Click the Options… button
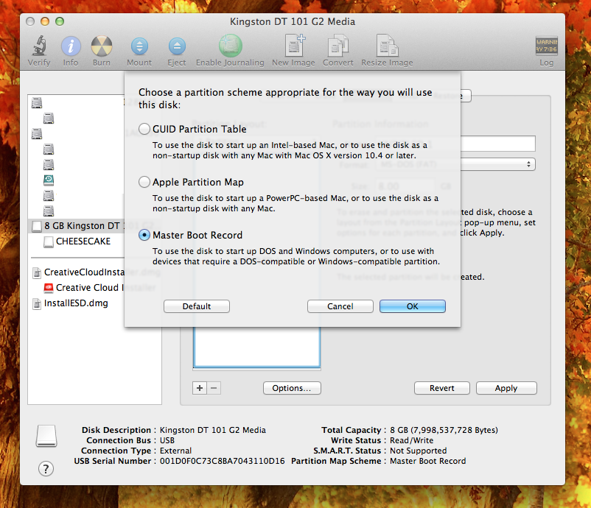 [292, 388]
